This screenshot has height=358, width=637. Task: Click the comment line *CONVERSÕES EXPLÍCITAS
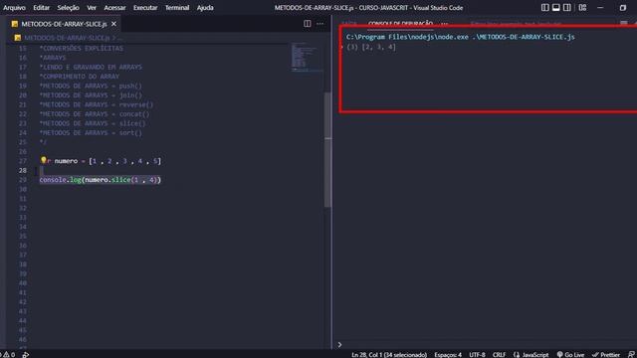[x=81, y=49]
